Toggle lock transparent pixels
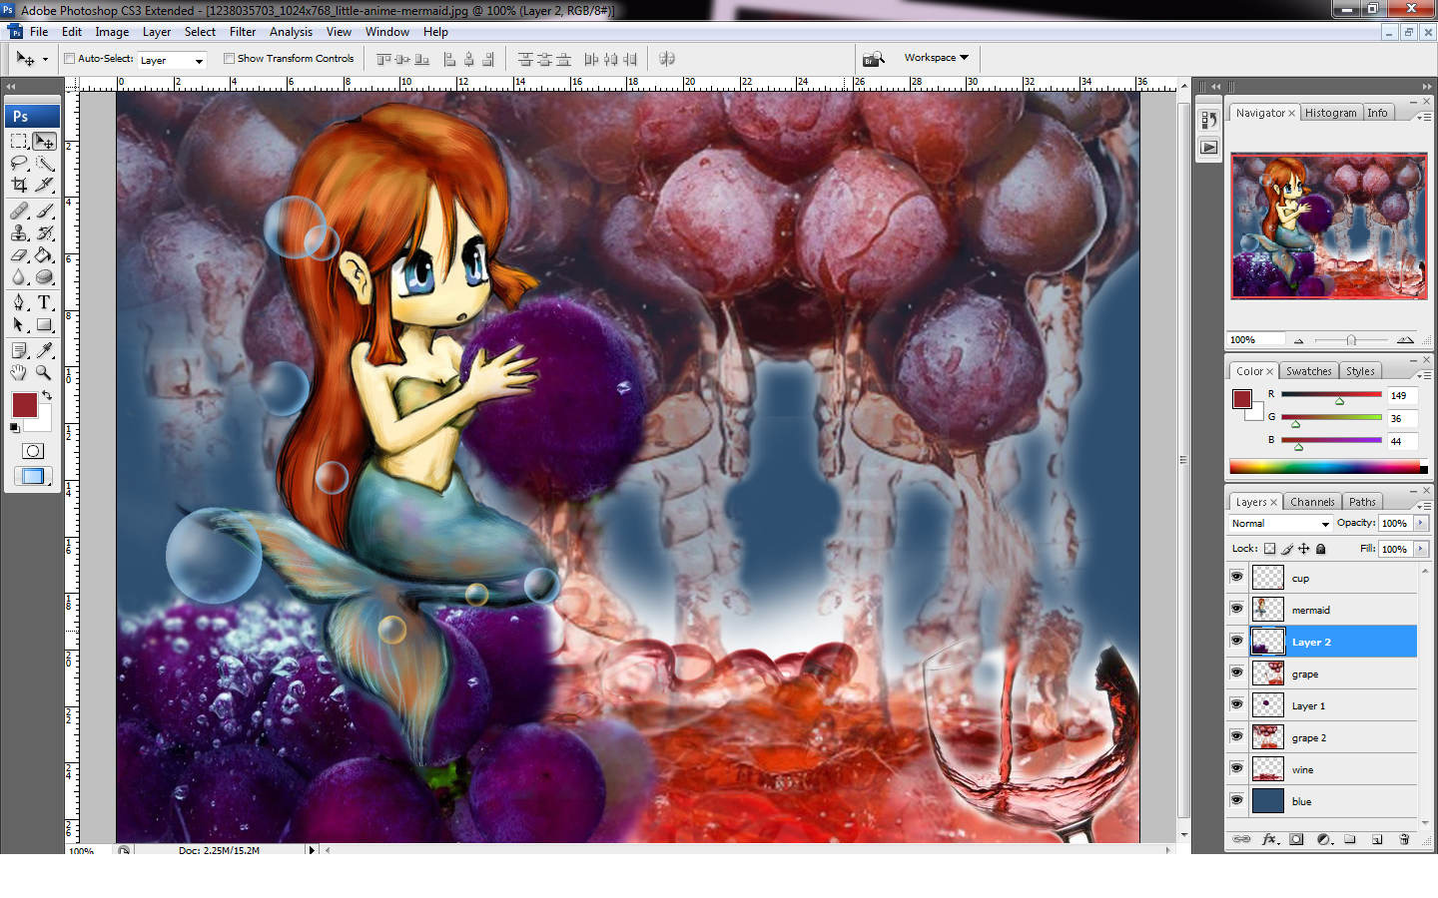 1269,549
